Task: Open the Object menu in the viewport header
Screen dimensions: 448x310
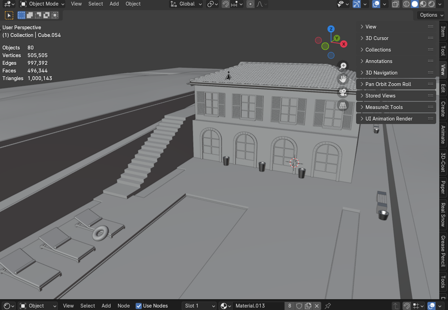Action: click(133, 4)
